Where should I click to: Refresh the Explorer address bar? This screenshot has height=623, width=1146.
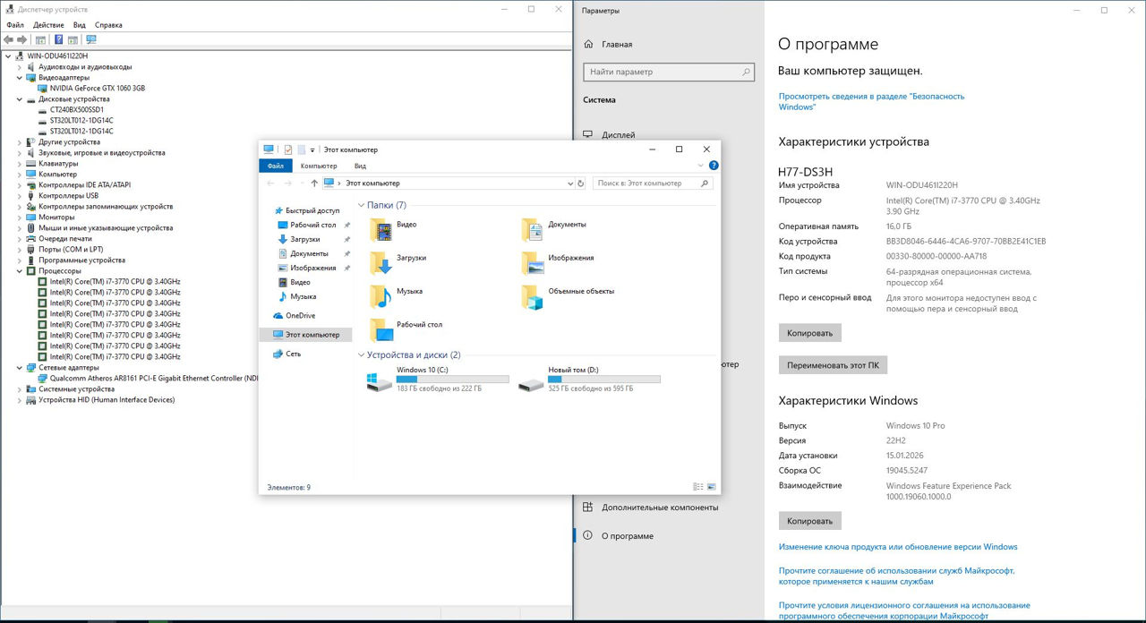coord(581,183)
